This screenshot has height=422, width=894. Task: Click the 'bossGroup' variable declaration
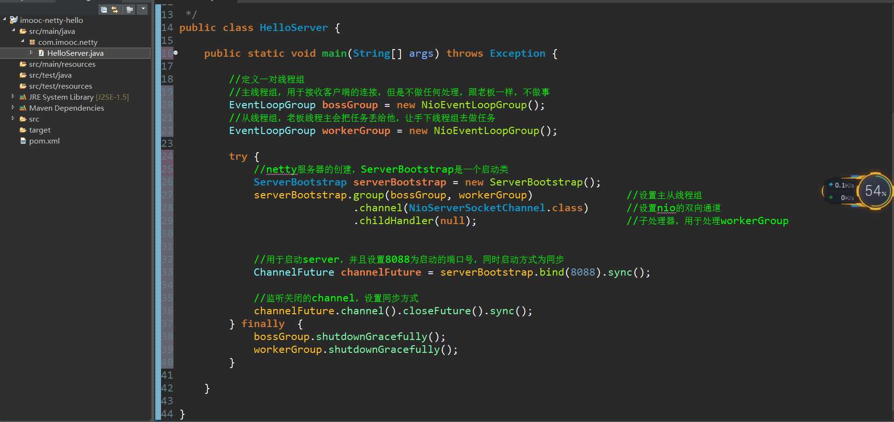(350, 105)
